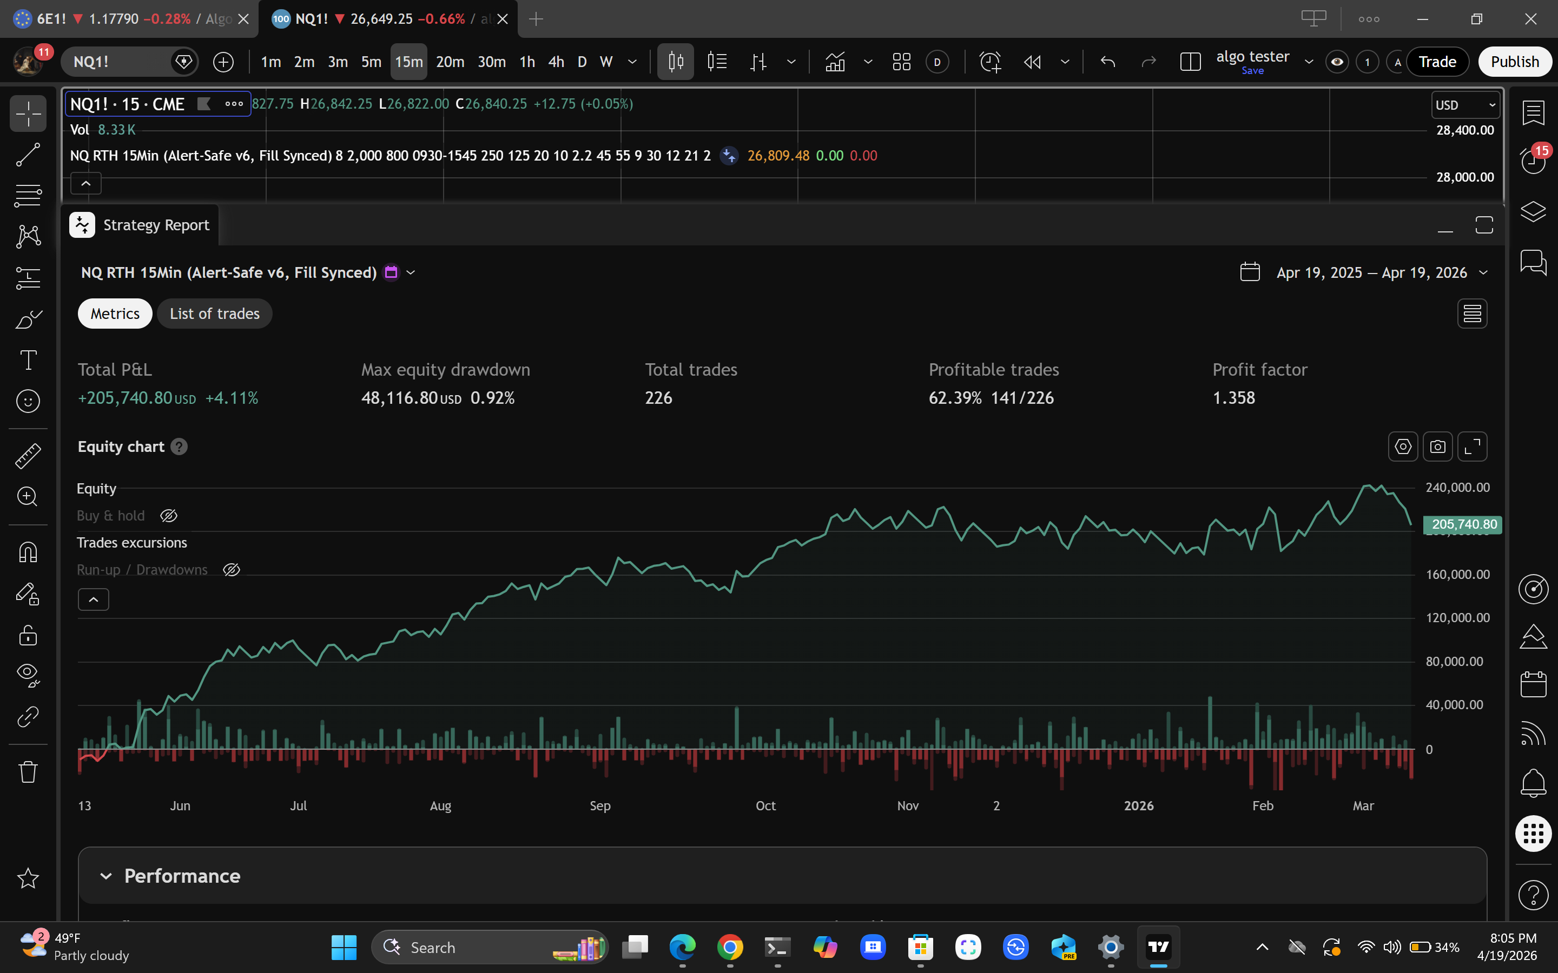The image size is (1558, 973).
Task: Undo the last chart action
Action: tap(1107, 62)
